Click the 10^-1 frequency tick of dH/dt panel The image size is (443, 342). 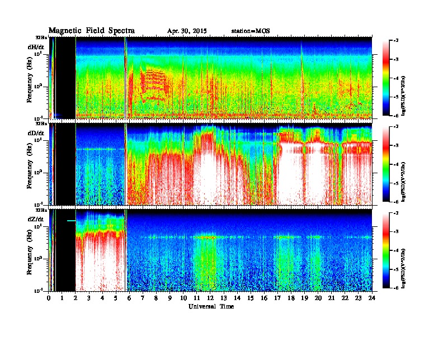pyautogui.click(x=39, y=118)
